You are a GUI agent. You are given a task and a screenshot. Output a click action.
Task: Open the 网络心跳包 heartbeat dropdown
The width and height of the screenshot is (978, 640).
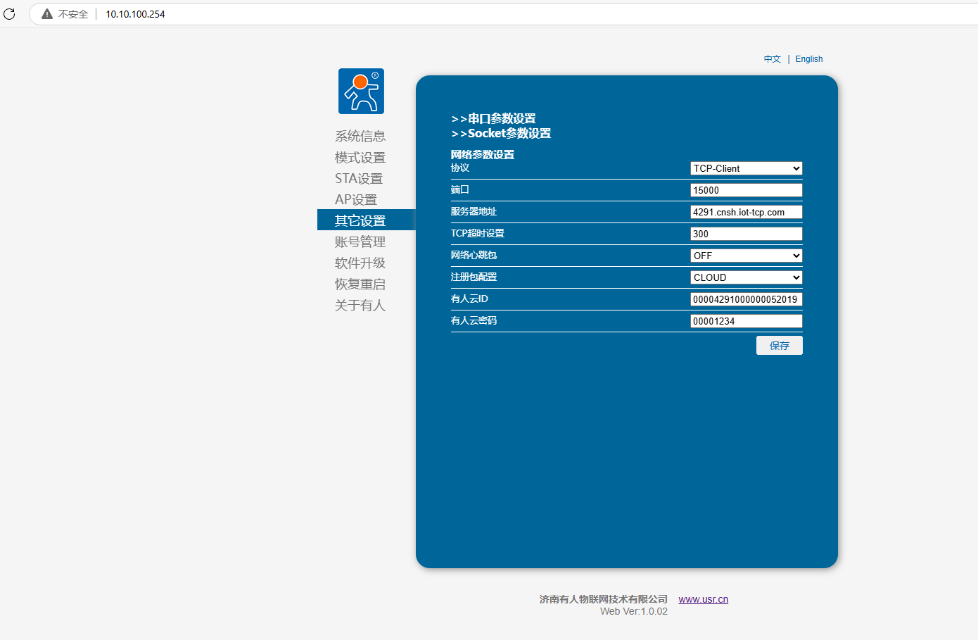click(x=746, y=256)
